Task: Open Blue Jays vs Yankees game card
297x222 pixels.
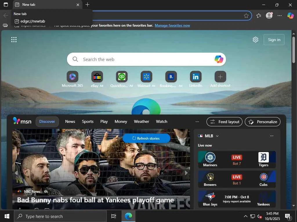Action: tap(237, 199)
